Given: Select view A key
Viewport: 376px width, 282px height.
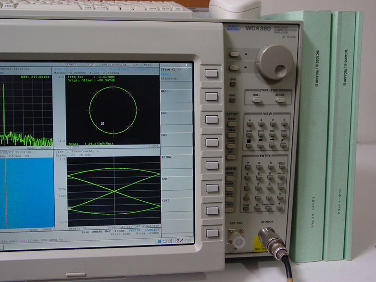Looking at the screenshot, I should (x=250, y=124).
